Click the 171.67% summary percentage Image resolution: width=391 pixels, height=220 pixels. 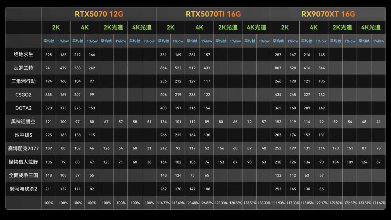pyautogui.click(x=378, y=203)
